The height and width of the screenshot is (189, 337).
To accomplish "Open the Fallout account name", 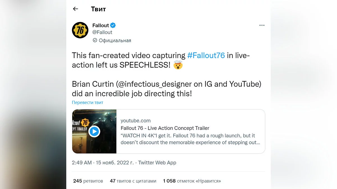I will tap(101, 25).
